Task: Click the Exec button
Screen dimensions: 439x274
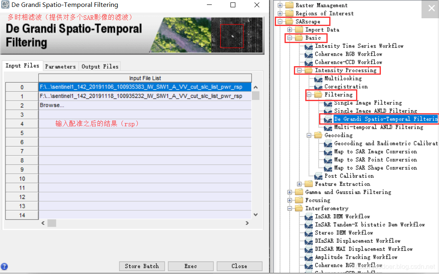Action: click(x=191, y=266)
